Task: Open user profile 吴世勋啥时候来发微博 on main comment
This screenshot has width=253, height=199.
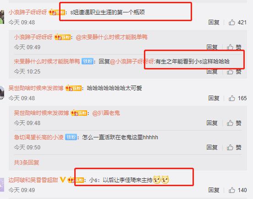Action: click(36, 88)
